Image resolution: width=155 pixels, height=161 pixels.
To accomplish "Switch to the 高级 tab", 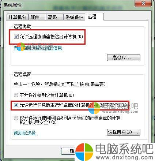I will point(55,17).
